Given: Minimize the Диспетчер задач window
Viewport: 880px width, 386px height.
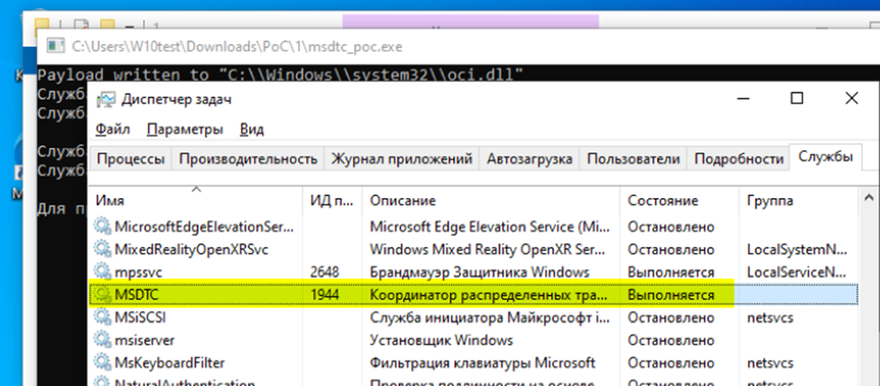Looking at the screenshot, I should pyautogui.click(x=743, y=99).
